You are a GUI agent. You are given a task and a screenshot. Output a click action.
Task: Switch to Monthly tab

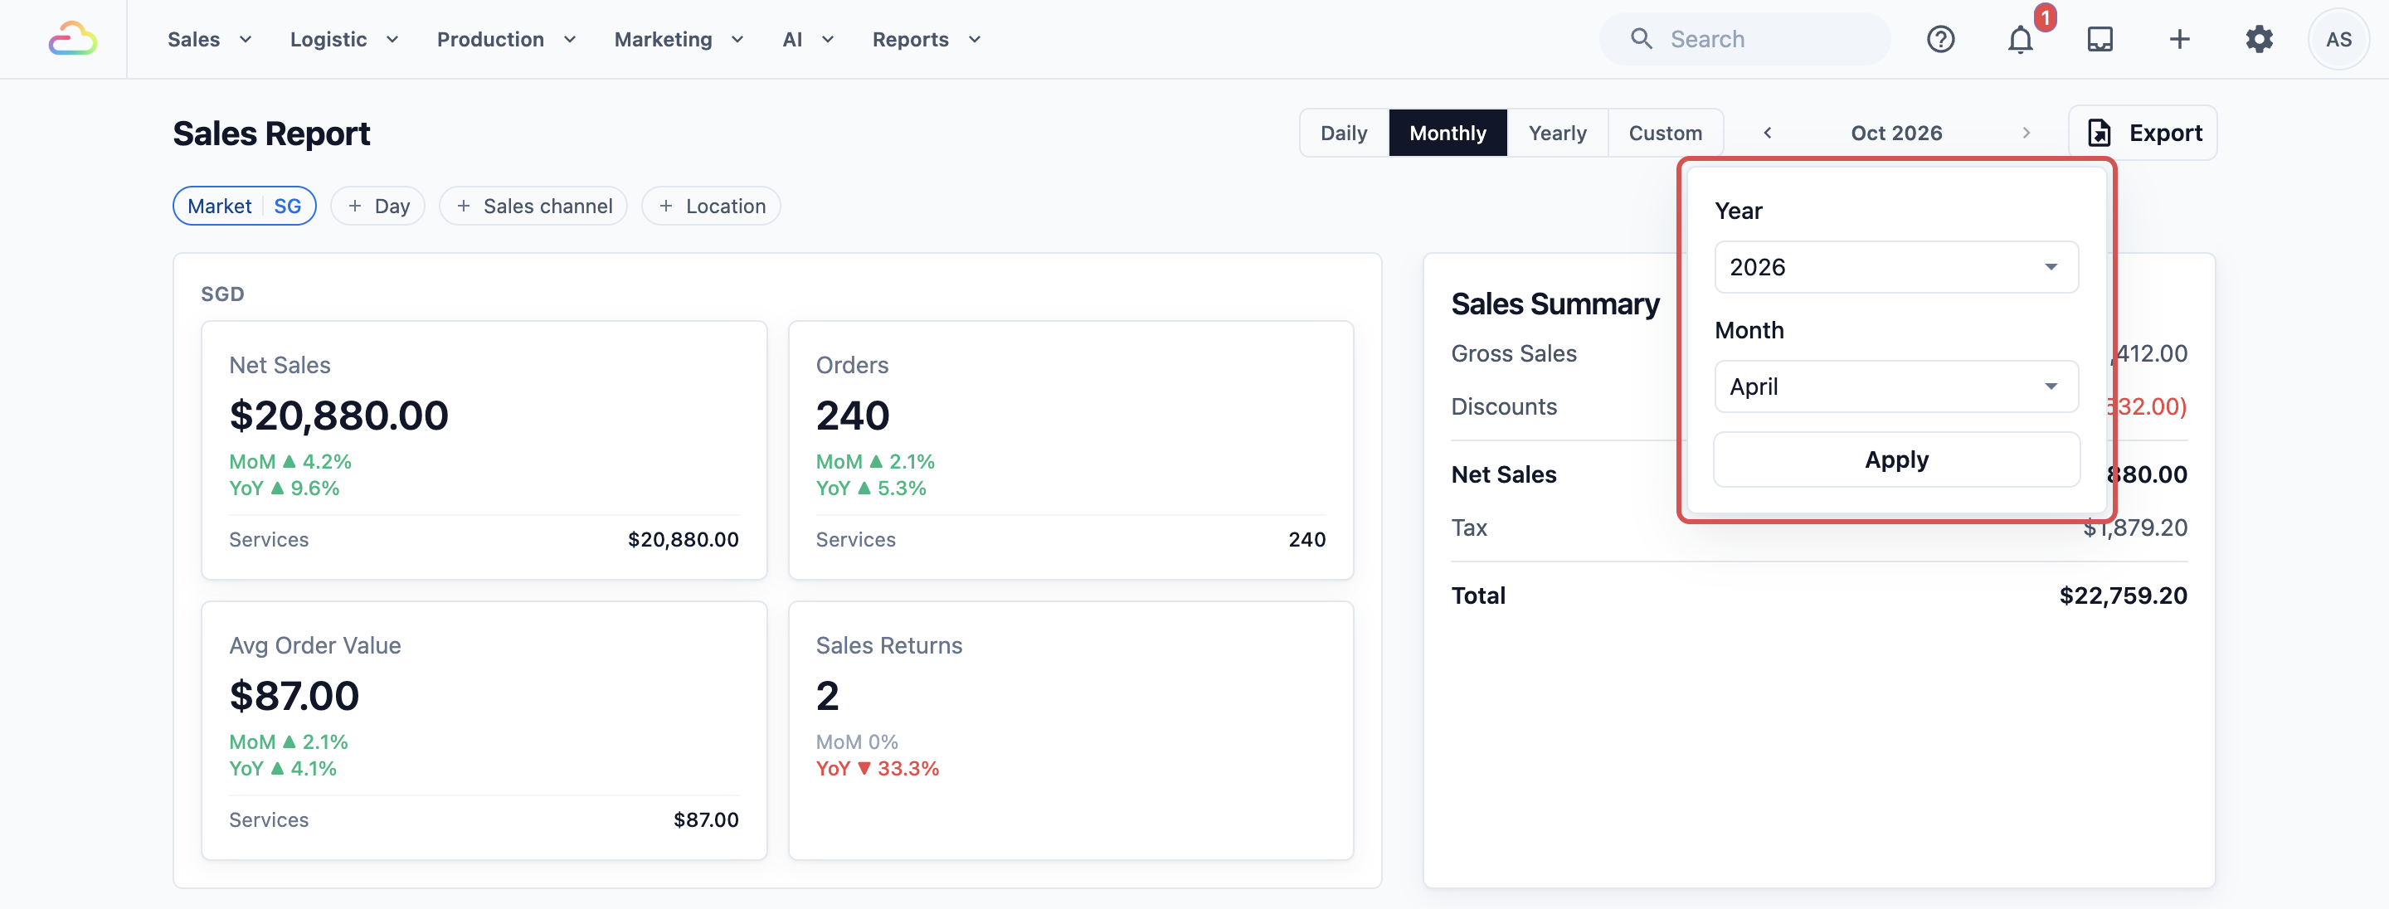(1448, 133)
